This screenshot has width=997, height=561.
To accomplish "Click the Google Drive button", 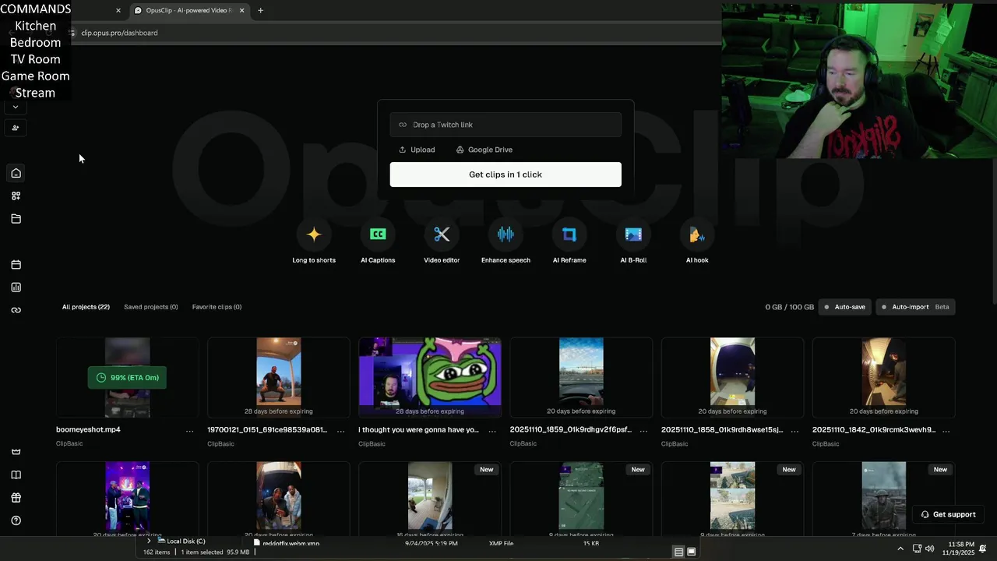I will 484,150.
